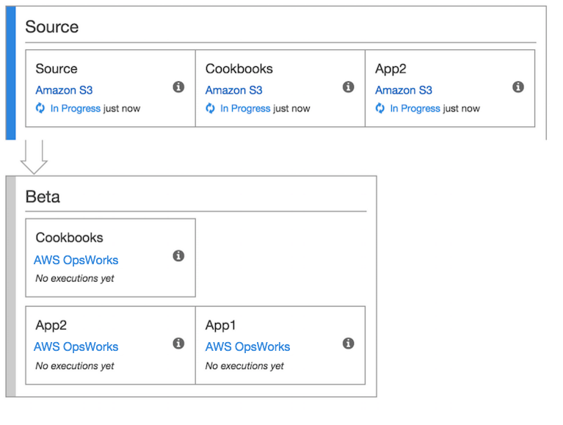This screenshot has height=425, width=563.
Task: Open info icon for Beta App2 action
Action: pyautogui.click(x=178, y=344)
